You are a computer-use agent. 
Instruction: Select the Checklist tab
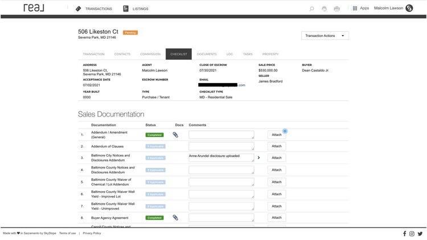[x=179, y=54]
